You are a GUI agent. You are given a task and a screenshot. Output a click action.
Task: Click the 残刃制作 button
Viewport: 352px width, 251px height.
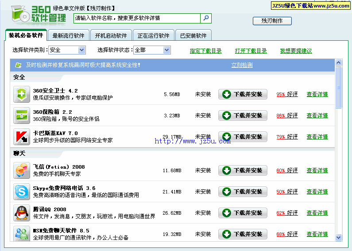point(272,21)
